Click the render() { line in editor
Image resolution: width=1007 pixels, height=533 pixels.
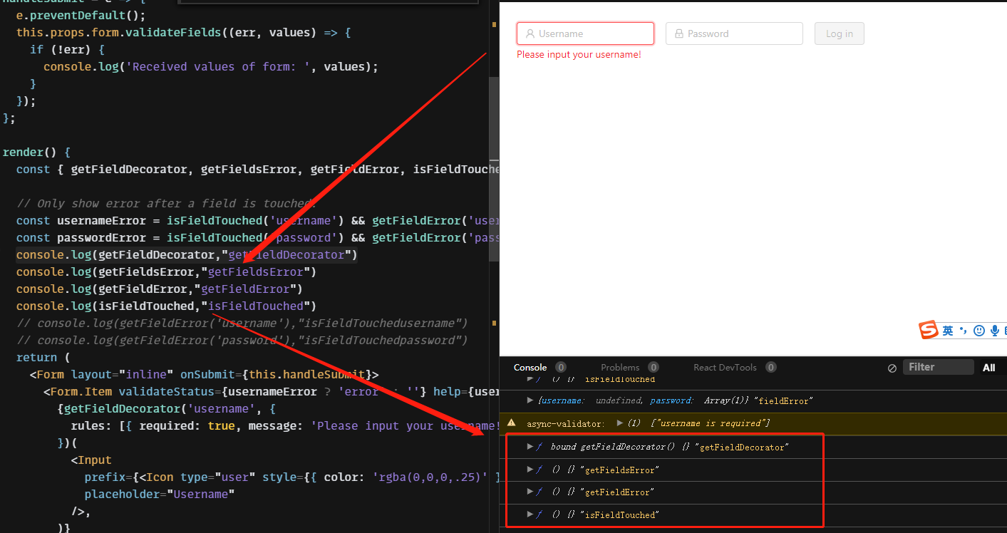pos(36,152)
